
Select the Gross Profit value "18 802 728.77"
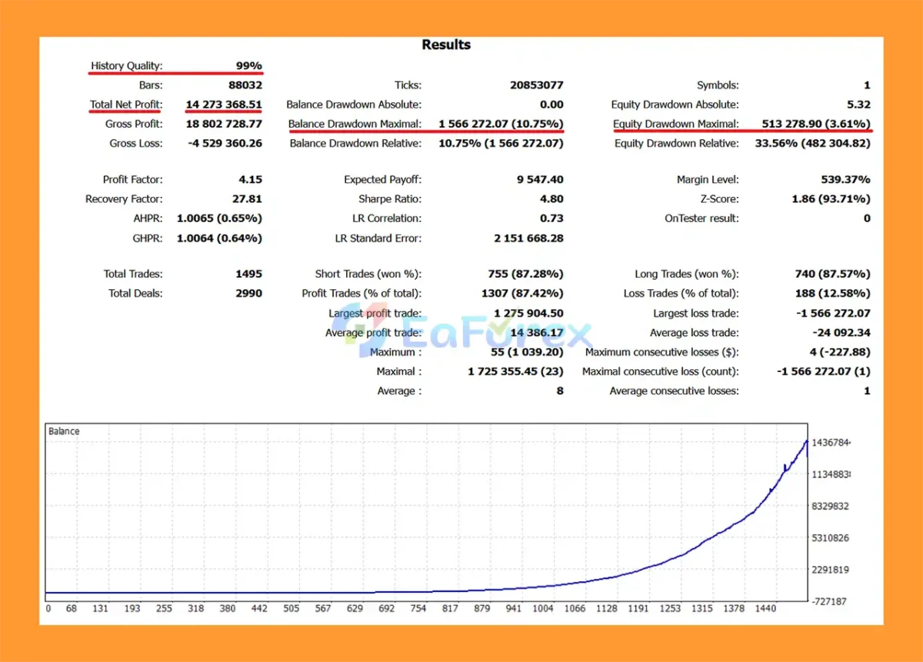coord(224,124)
